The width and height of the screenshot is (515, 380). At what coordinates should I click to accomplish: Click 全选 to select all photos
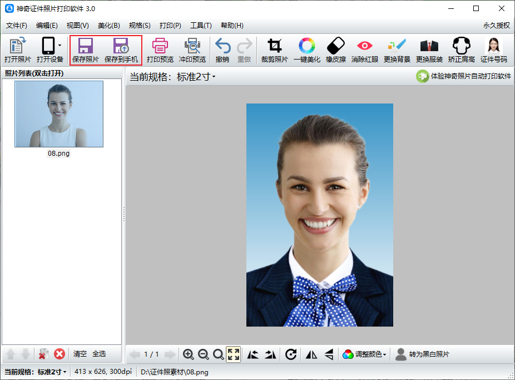click(x=99, y=354)
